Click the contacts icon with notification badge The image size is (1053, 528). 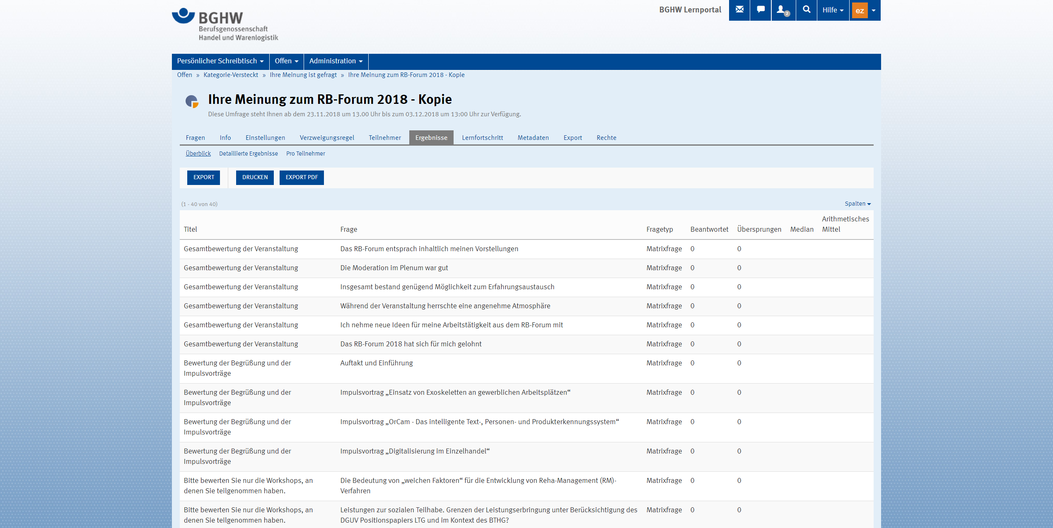[783, 10]
